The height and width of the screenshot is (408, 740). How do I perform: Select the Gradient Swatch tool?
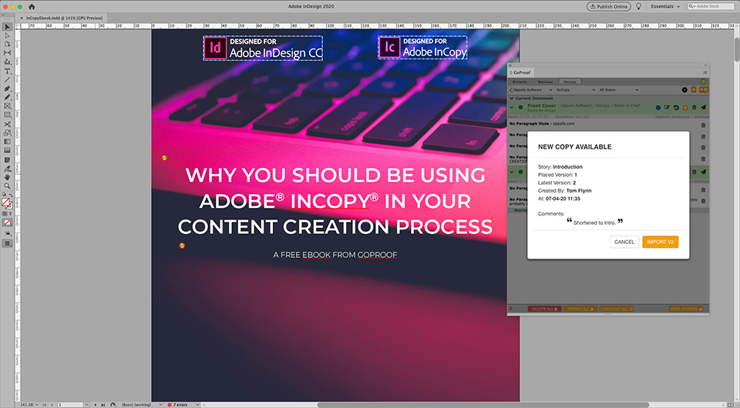7,142
